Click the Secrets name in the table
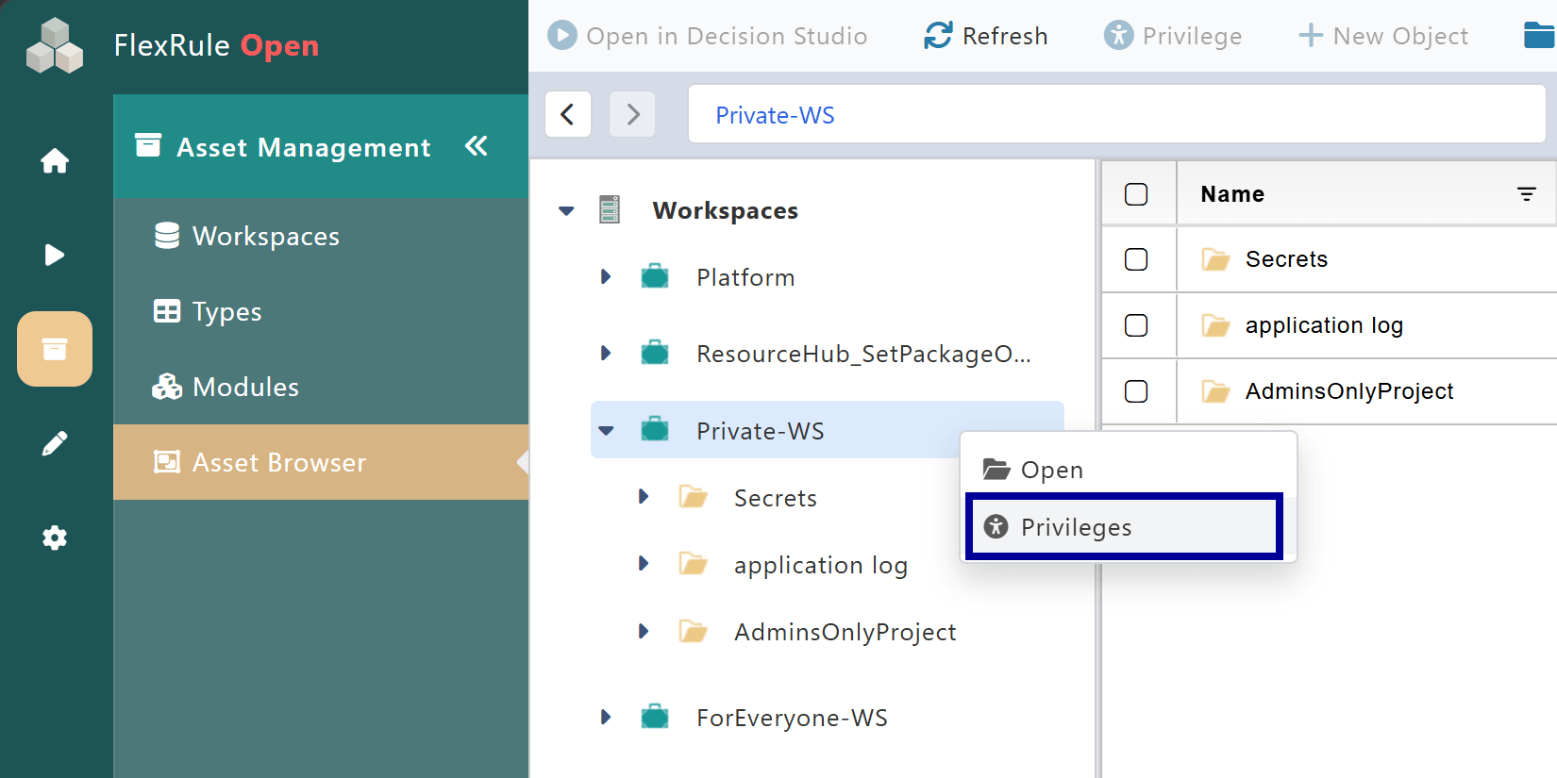The width and height of the screenshot is (1557, 778). coord(1286,259)
